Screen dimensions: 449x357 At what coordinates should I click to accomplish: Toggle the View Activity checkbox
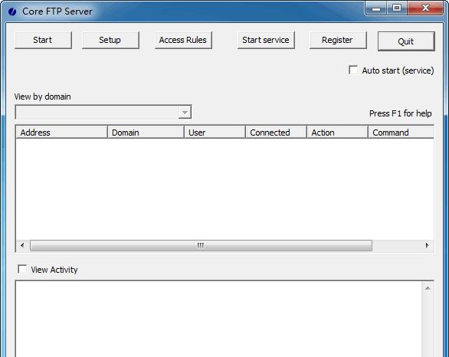coord(22,269)
